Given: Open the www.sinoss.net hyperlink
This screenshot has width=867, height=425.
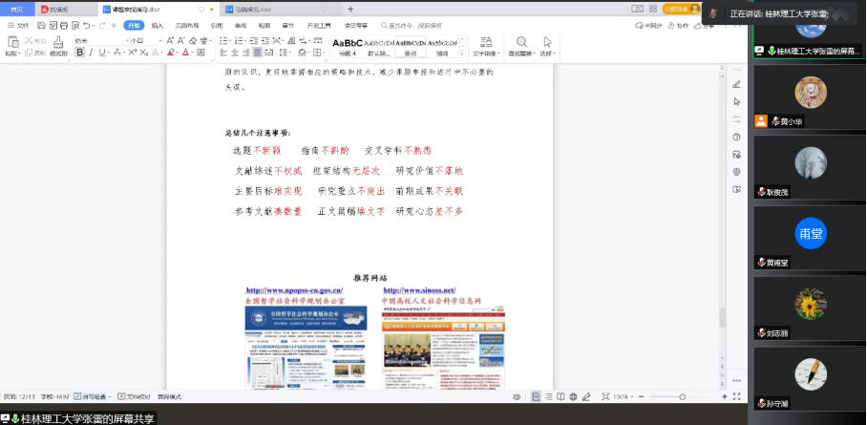Looking at the screenshot, I should (x=419, y=290).
